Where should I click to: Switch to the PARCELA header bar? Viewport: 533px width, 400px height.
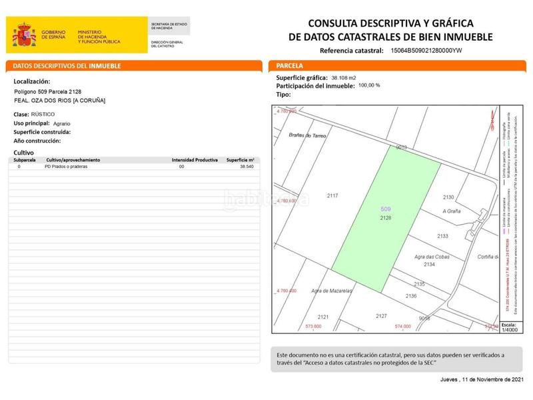(x=286, y=66)
